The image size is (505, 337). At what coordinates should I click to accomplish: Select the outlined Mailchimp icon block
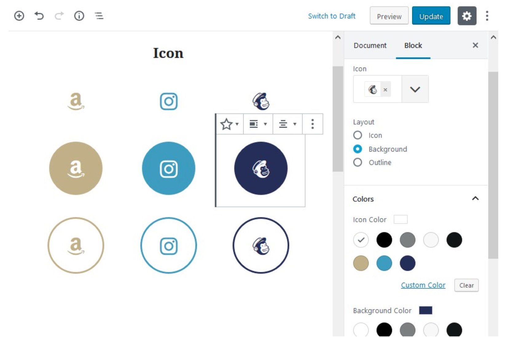click(261, 245)
